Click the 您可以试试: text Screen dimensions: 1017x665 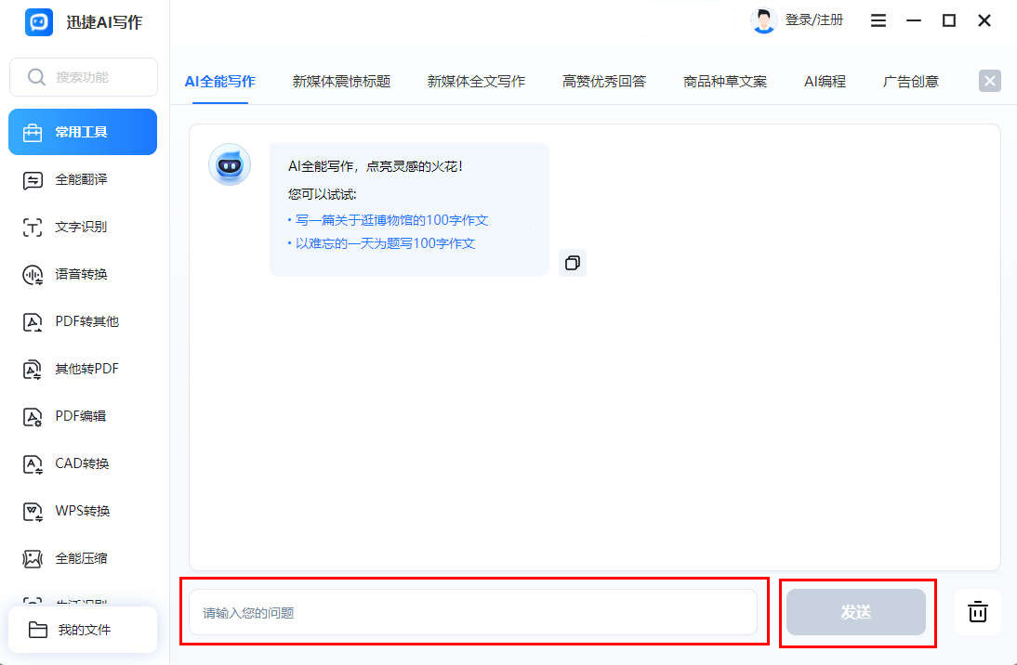323,194
